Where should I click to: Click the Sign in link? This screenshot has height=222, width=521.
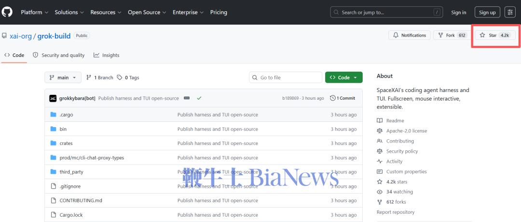point(459,12)
